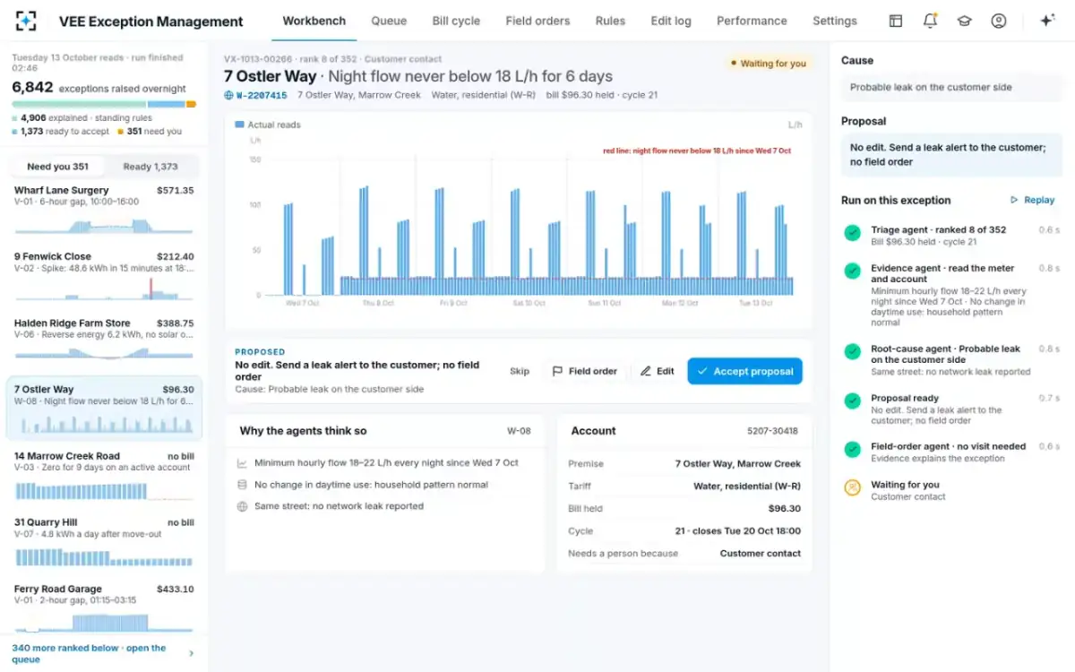The width and height of the screenshot is (1075, 672).
Task: Open the layout panel icon
Action: coord(895,21)
